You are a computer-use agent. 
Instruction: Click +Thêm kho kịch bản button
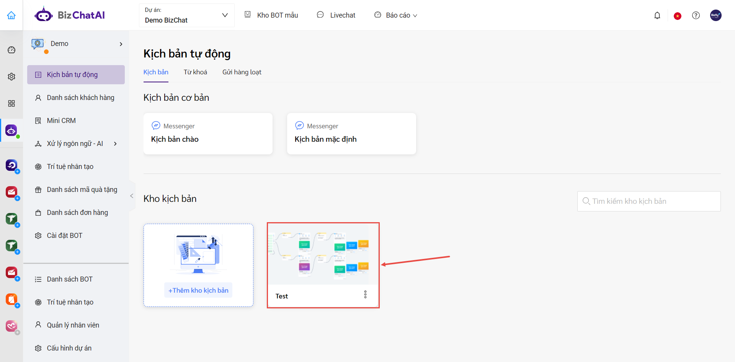pos(198,290)
